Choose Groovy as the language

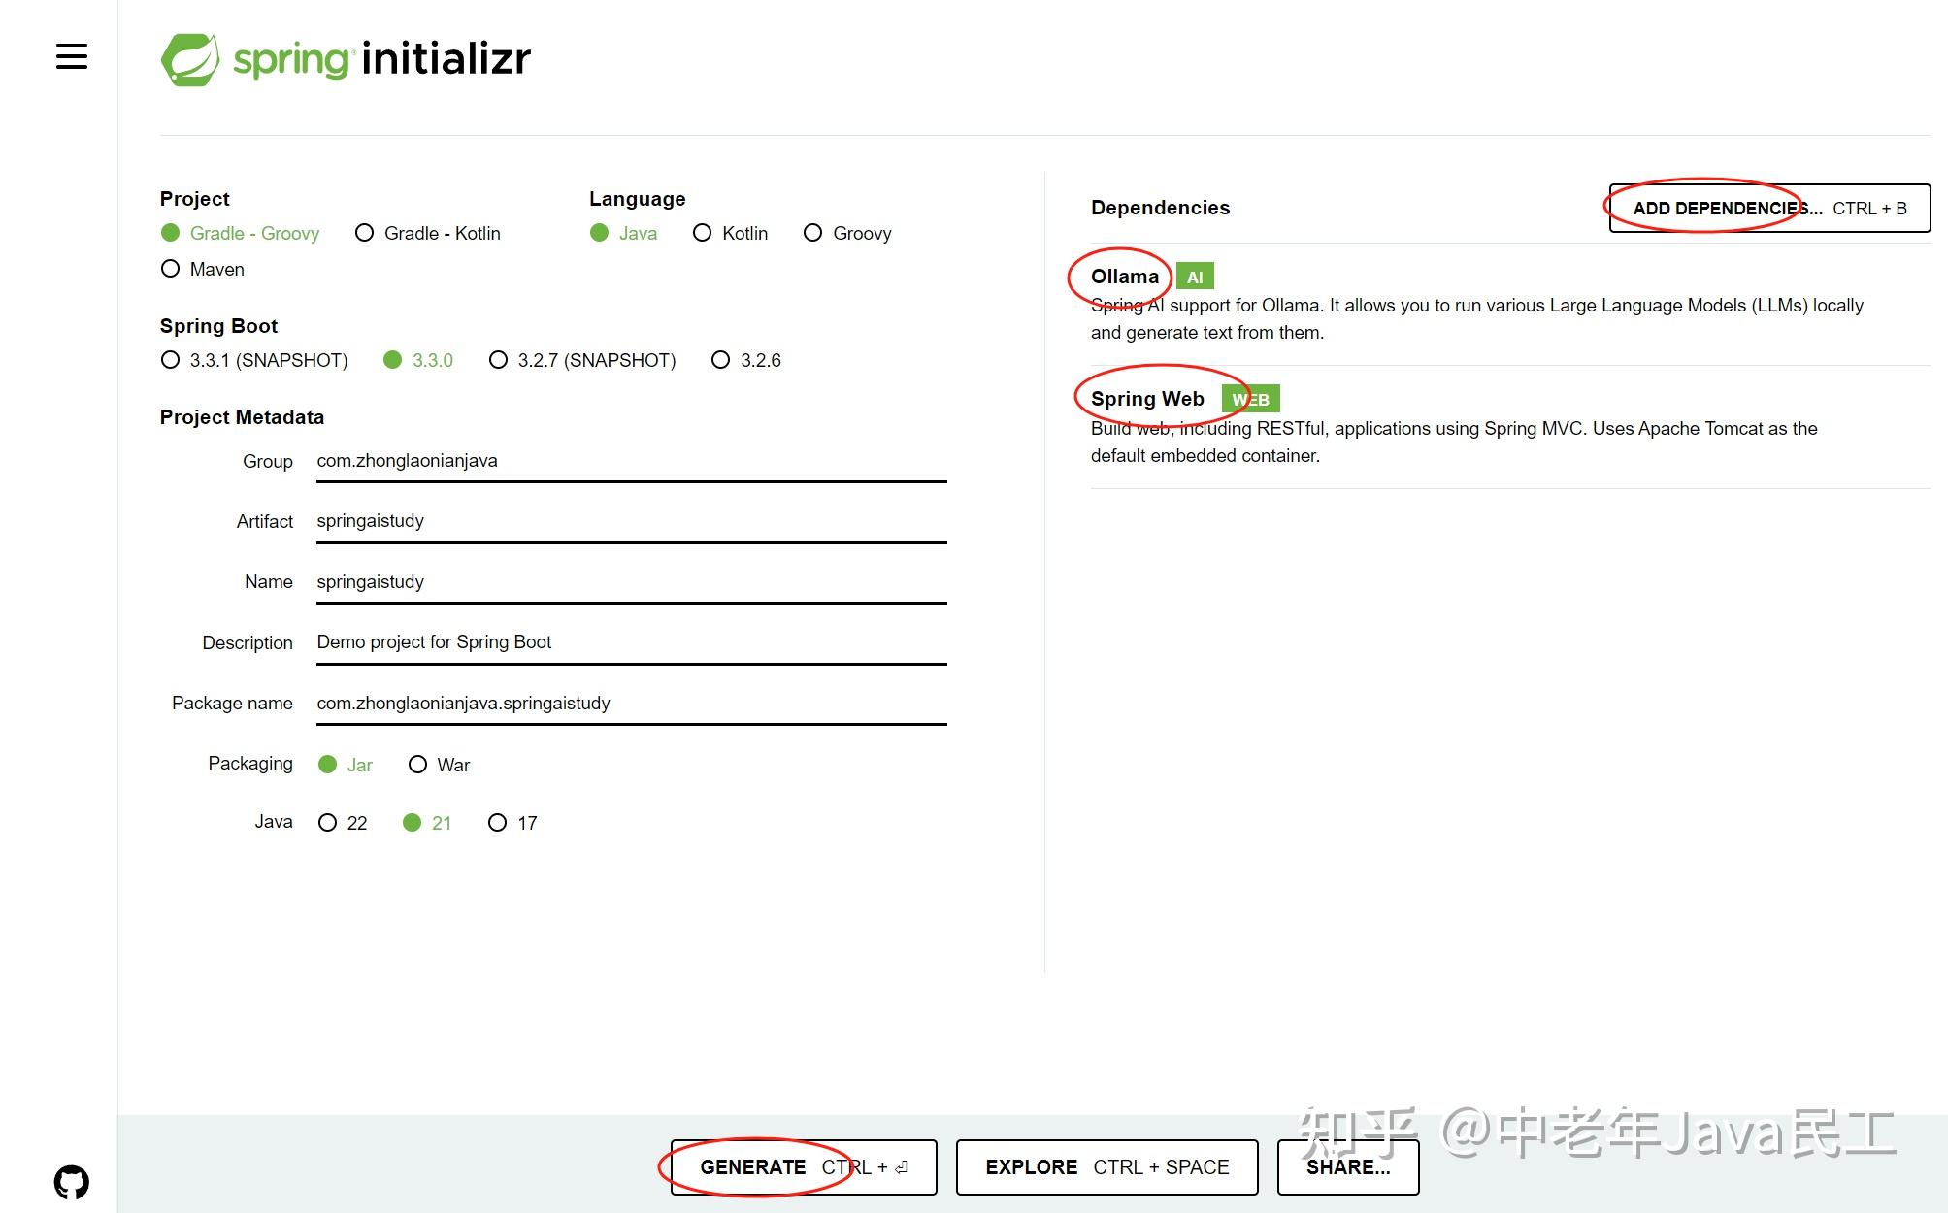[x=813, y=233]
